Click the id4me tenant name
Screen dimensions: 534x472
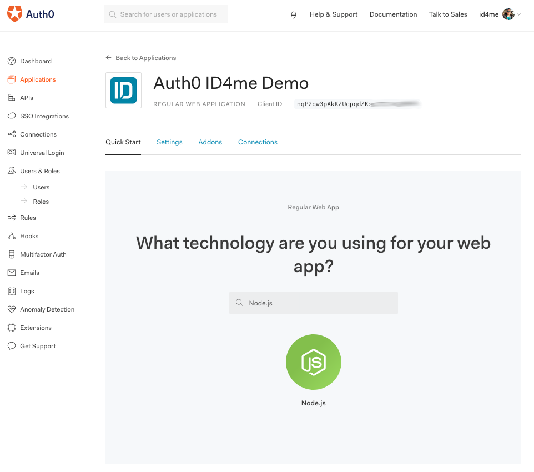tap(488, 14)
